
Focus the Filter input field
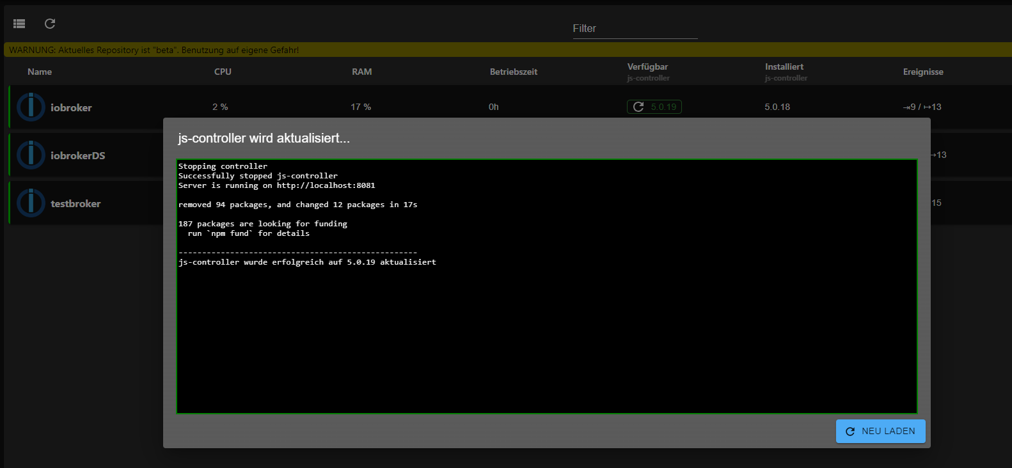click(635, 28)
